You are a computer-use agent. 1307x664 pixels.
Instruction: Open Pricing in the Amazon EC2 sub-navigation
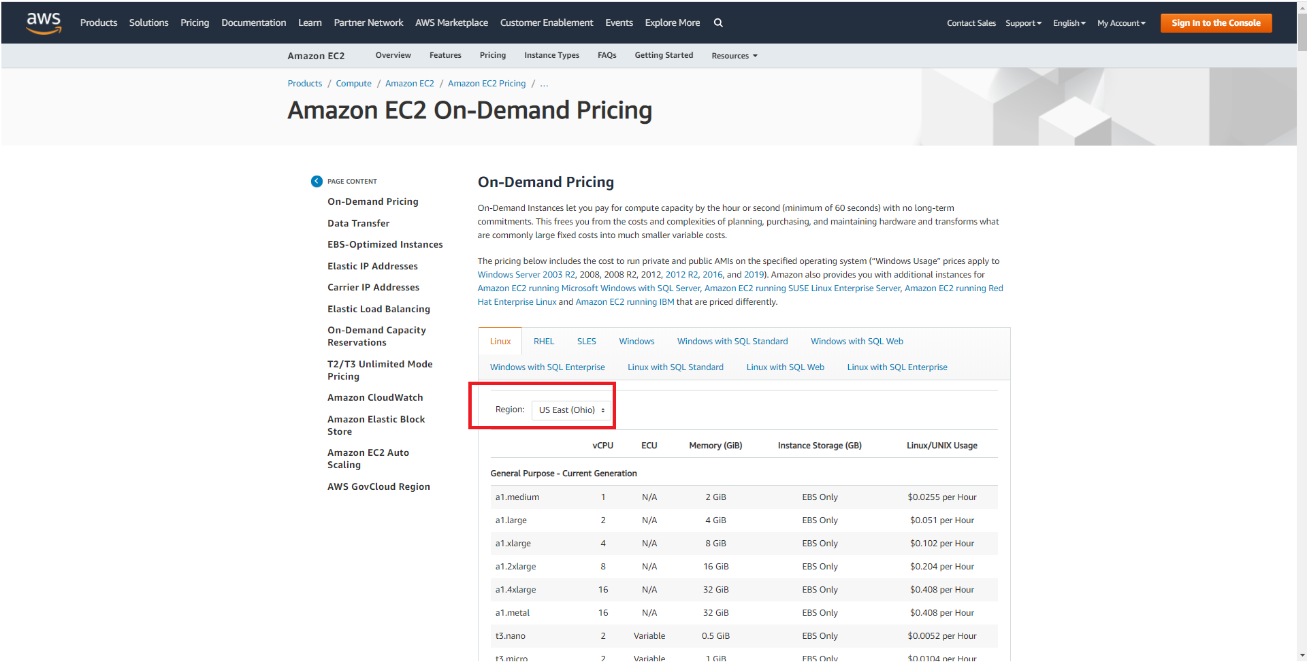(x=493, y=55)
